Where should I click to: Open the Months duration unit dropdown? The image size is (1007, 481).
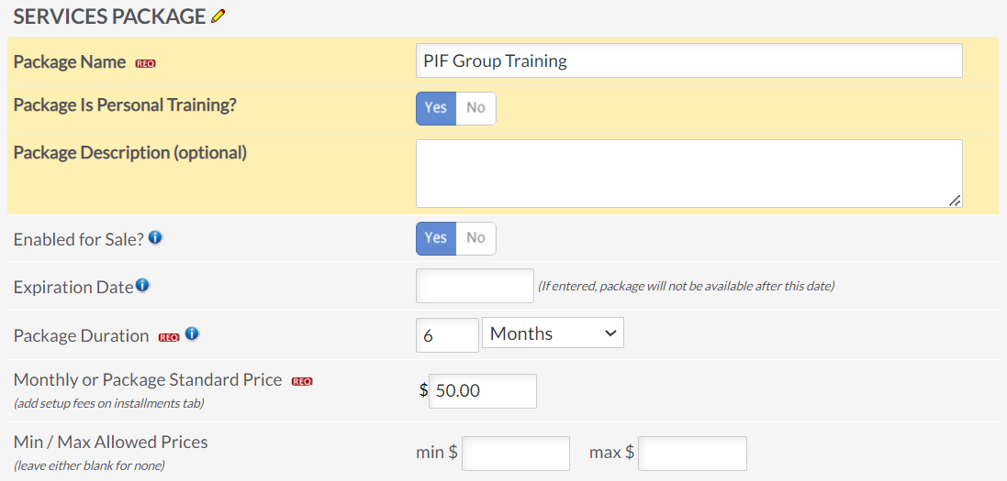coord(553,333)
